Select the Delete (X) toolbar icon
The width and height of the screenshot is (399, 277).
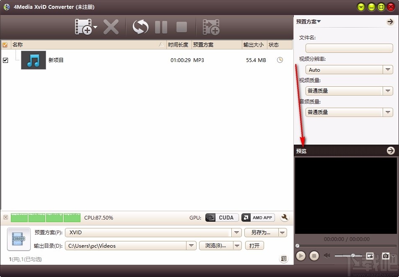point(111,26)
